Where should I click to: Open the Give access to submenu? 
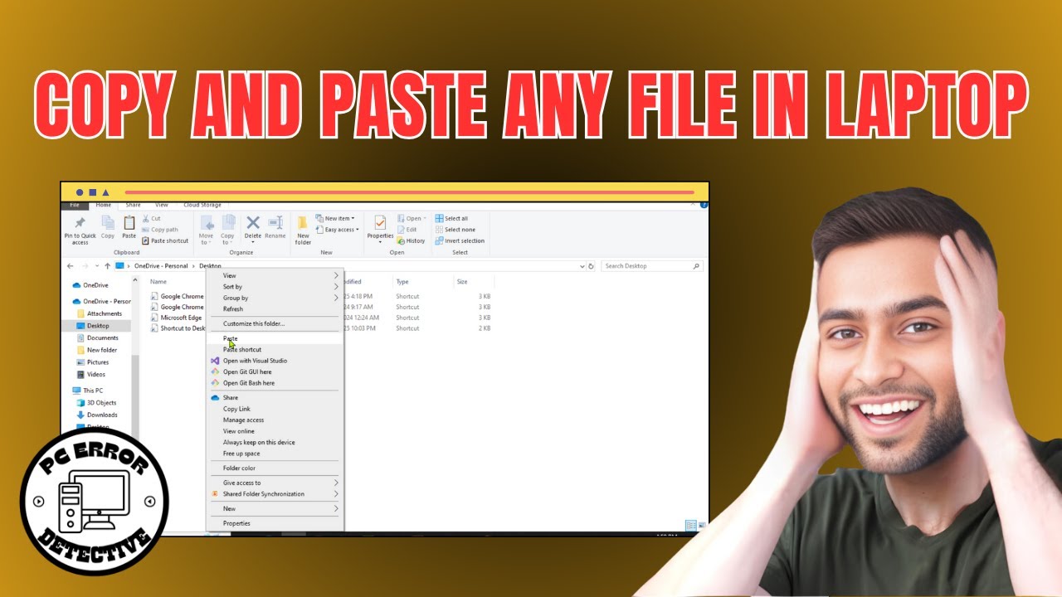275,483
